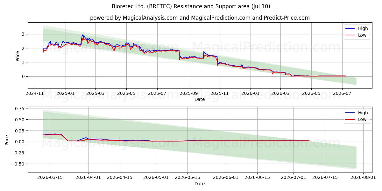Click the '2026-05-01' tick label
Image resolution: width=382 pixels, height=191 pixels.
click(x=156, y=178)
